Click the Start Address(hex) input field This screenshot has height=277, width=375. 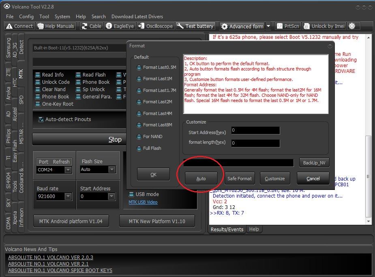click(x=255, y=130)
